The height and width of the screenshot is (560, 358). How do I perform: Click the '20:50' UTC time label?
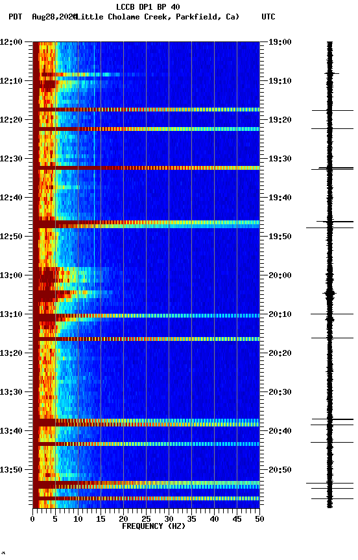pyautogui.click(x=280, y=471)
